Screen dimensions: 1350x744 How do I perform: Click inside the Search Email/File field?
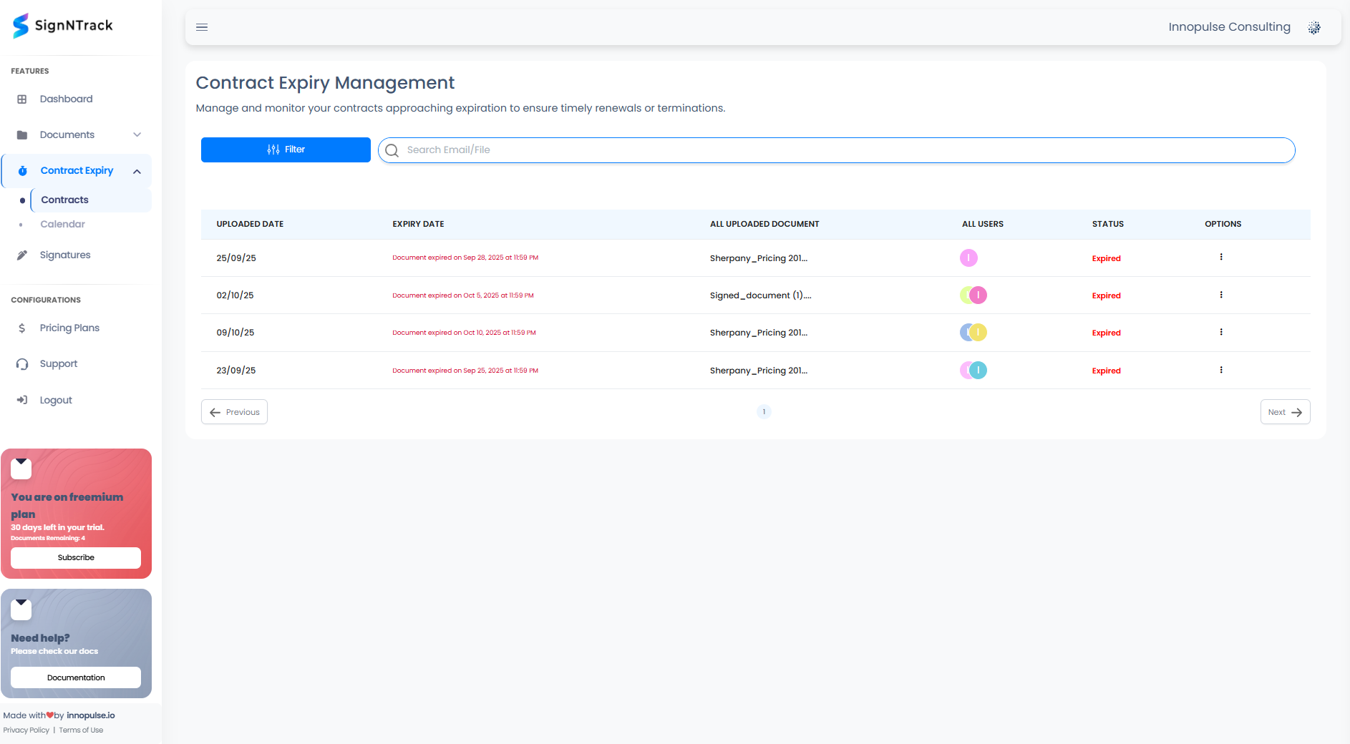(x=716, y=150)
